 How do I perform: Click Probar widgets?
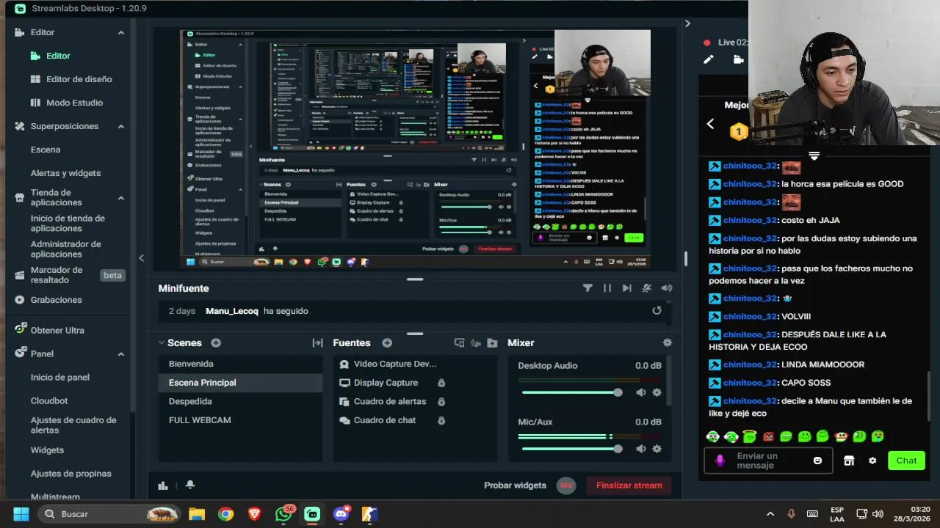click(x=515, y=485)
